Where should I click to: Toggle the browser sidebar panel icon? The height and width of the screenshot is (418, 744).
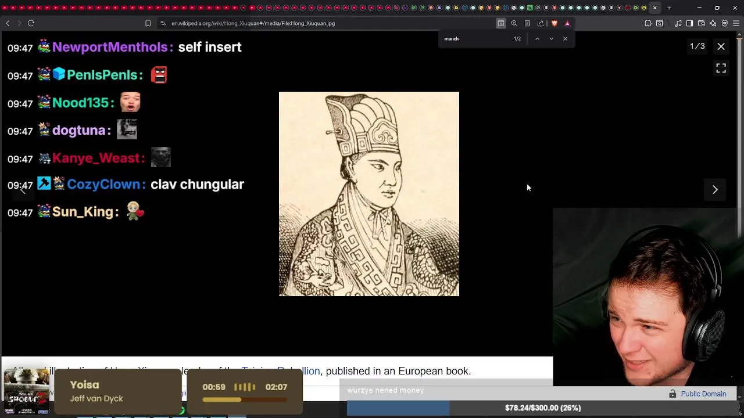689,23
